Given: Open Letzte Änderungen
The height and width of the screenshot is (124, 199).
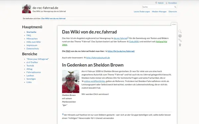Looking at the screenshot, I should [142, 12].
